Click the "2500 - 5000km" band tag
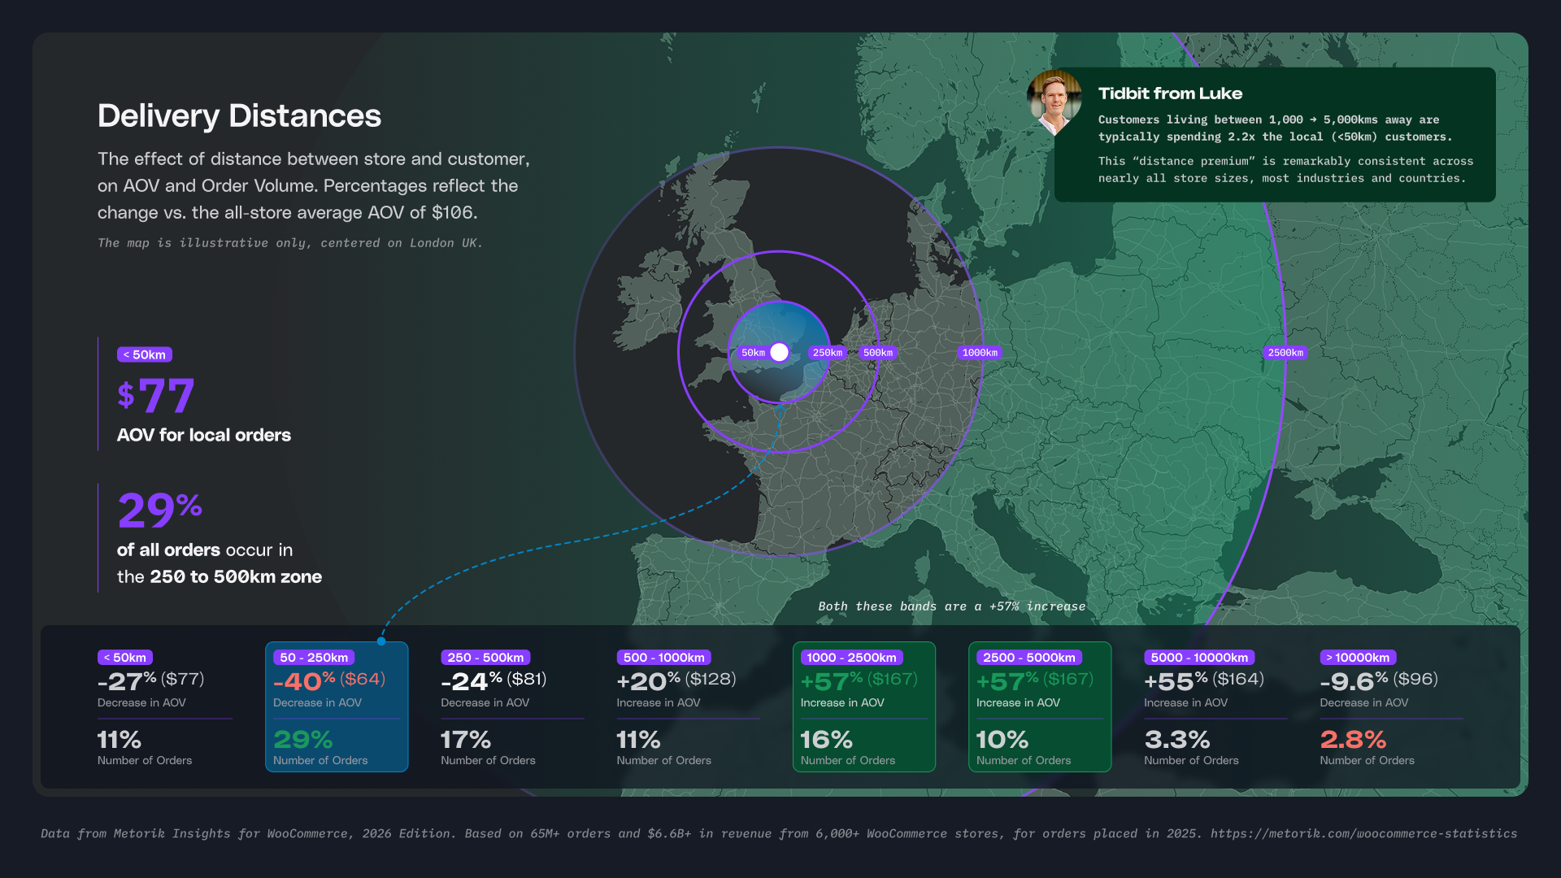Viewport: 1561px width, 878px height. point(1029,658)
